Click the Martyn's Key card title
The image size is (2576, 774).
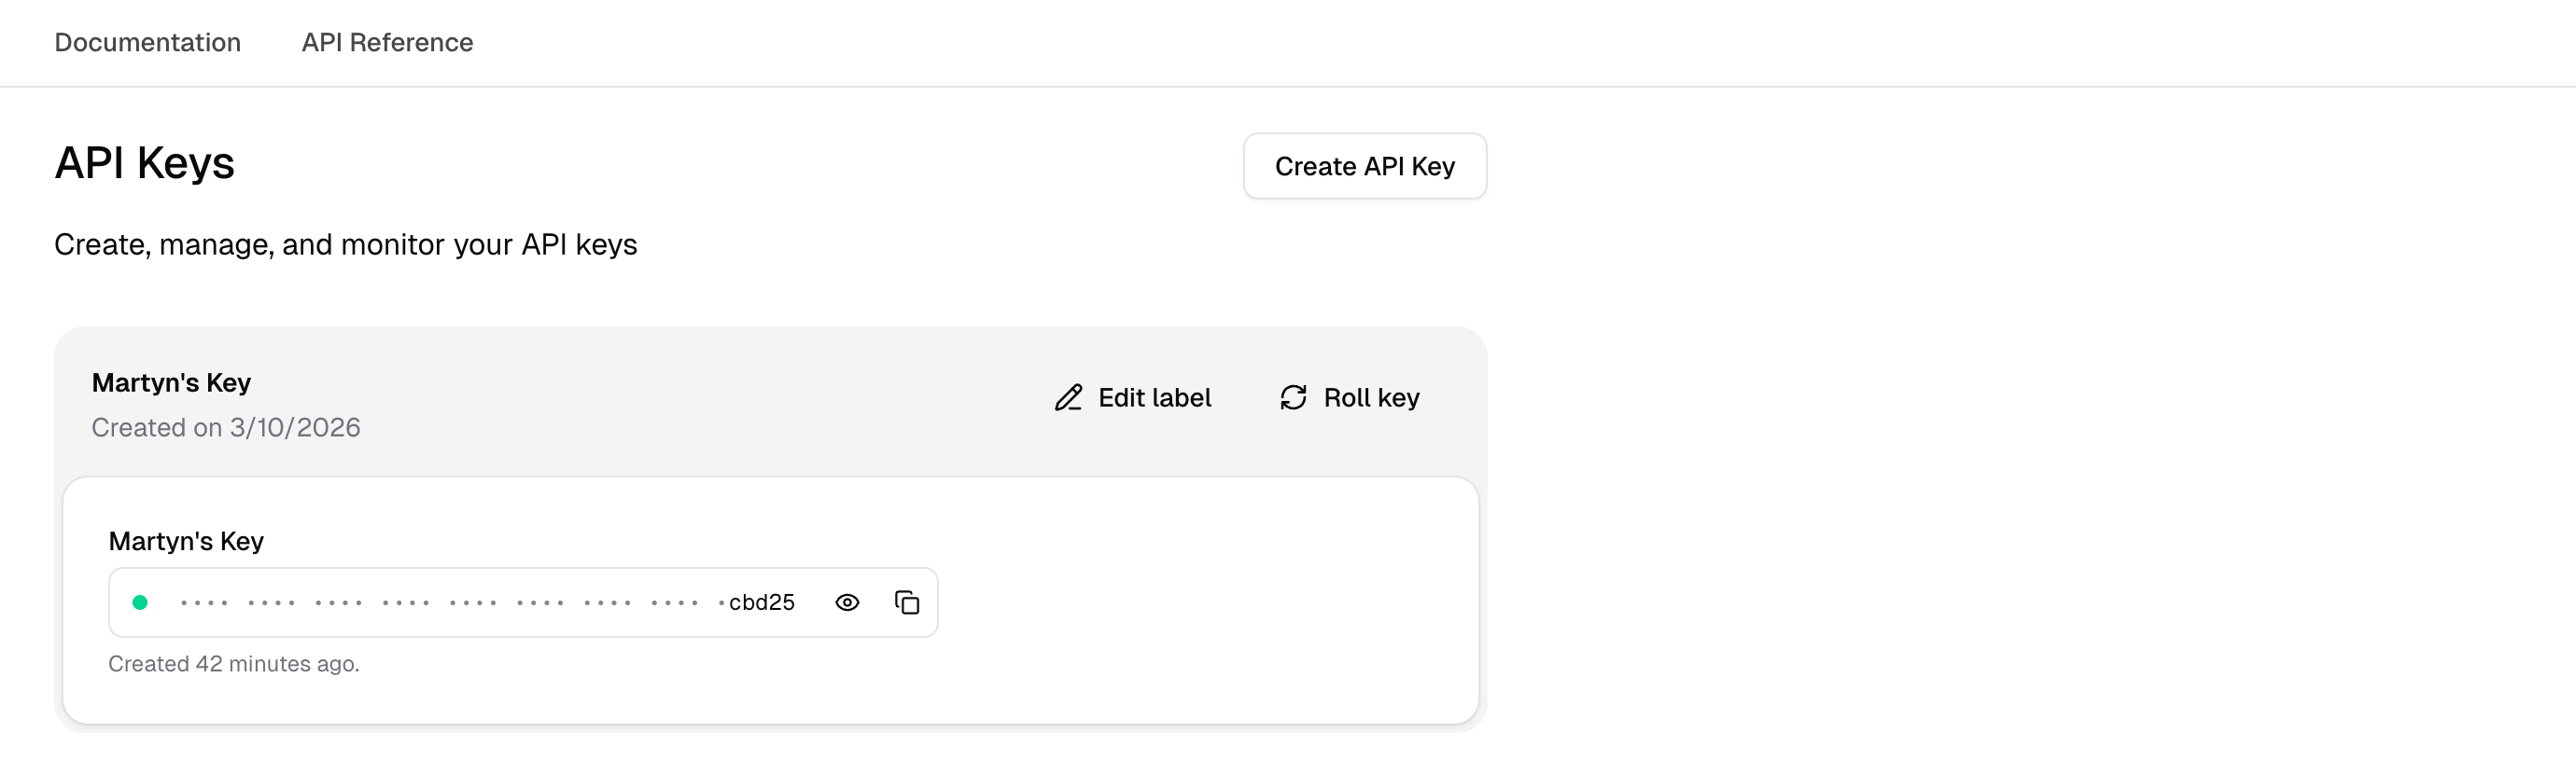point(171,381)
